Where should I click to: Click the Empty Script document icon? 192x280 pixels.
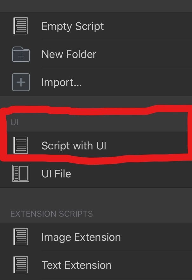pos(21,26)
